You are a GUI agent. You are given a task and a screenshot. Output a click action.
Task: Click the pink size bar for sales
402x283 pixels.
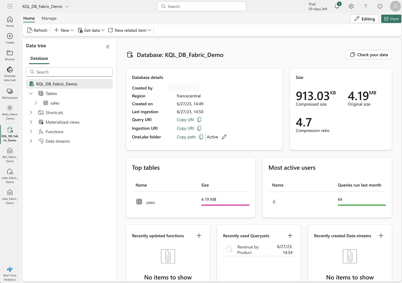[x=225, y=205]
